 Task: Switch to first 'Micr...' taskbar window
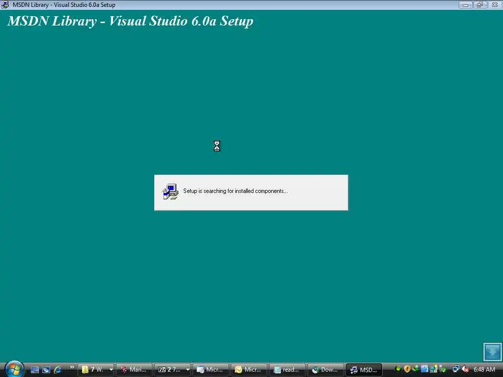[210, 370]
